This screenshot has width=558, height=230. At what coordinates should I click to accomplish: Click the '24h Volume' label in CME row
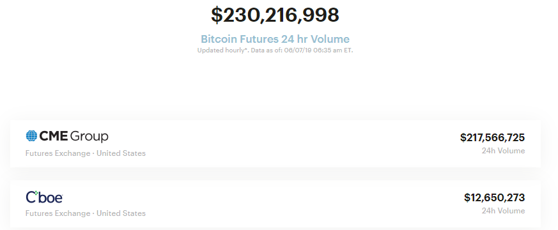pos(503,151)
